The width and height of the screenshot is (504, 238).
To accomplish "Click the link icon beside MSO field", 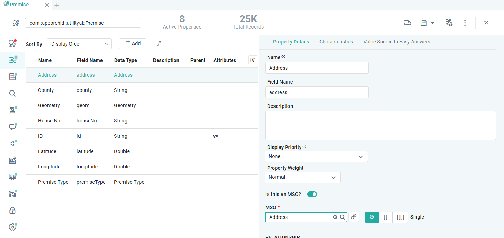I will click(354, 217).
